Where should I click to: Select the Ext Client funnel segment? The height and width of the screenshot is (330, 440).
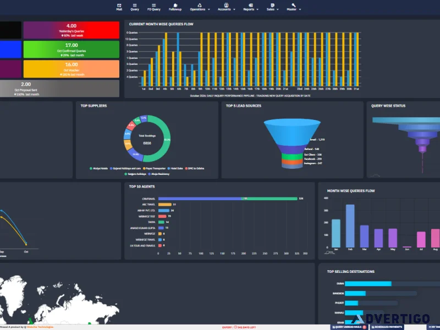point(292,156)
